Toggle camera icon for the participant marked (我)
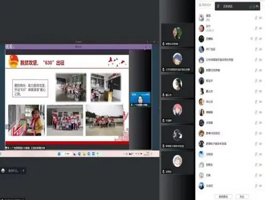The height and width of the screenshot is (200, 265). (x=261, y=18)
